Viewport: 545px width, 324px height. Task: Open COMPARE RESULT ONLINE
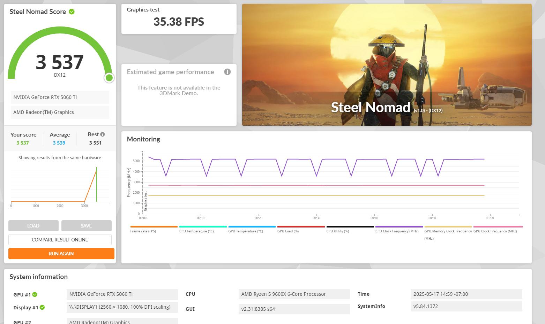(x=60, y=240)
